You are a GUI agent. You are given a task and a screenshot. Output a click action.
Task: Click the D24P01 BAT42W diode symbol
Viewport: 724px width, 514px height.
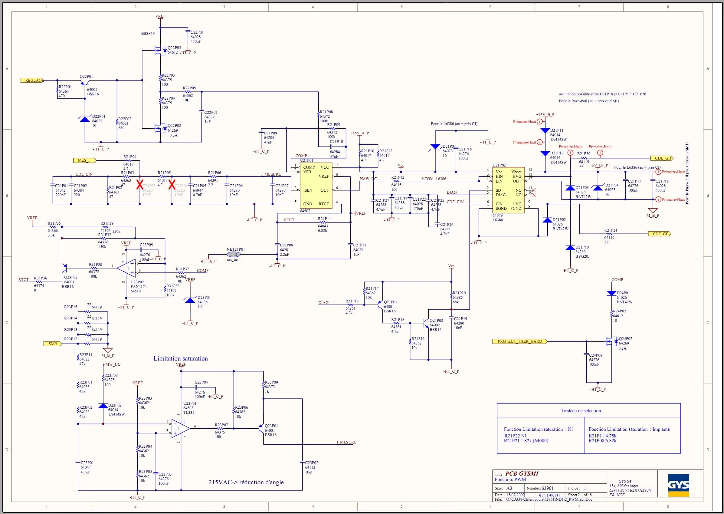click(612, 293)
